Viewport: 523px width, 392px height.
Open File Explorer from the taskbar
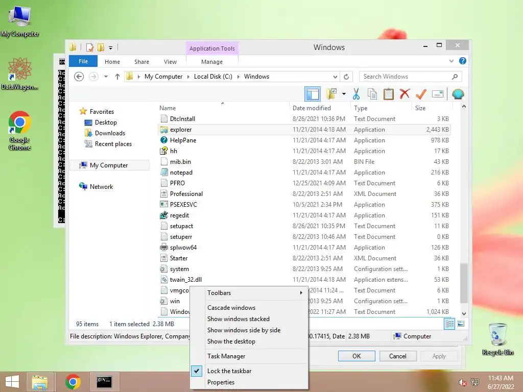40,382
